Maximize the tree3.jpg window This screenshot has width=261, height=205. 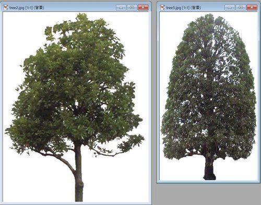tap(241, 7)
